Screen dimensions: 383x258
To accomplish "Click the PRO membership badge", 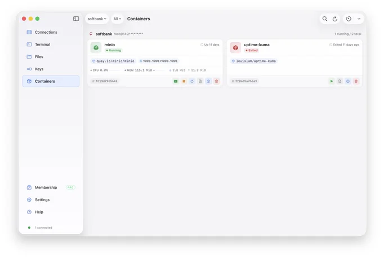I will pyautogui.click(x=70, y=188).
